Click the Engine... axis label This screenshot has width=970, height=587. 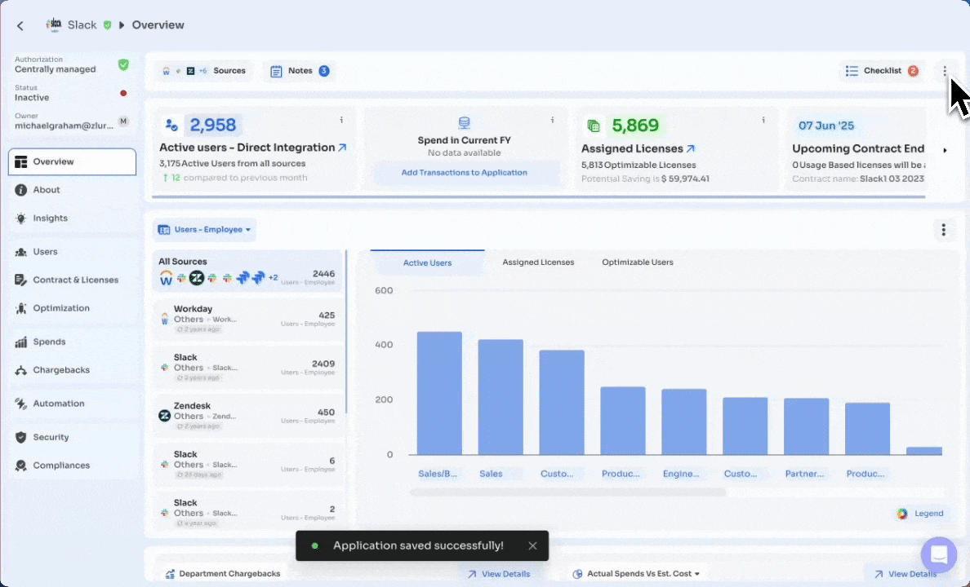(x=681, y=474)
